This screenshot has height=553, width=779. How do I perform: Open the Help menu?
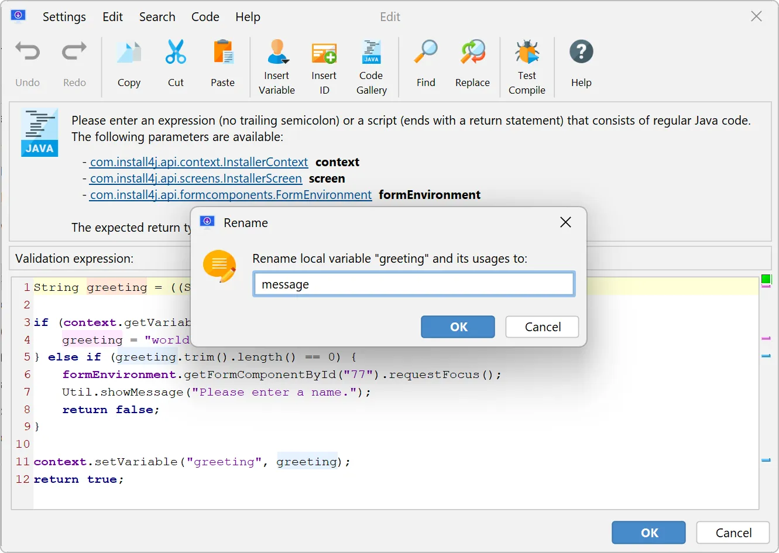tap(248, 17)
